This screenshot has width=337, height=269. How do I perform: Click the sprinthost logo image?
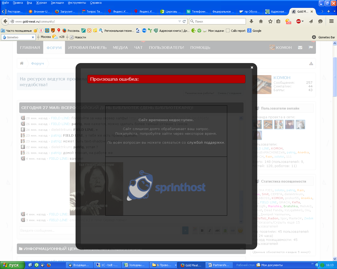(166, 186)
